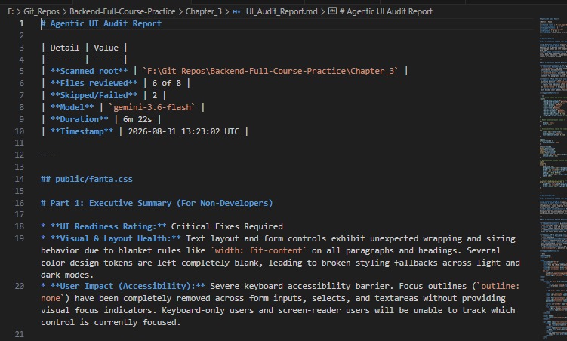Viewport: 567px width, 341px height.
Task: Click the '6m 22s' value
Action: 137,119
